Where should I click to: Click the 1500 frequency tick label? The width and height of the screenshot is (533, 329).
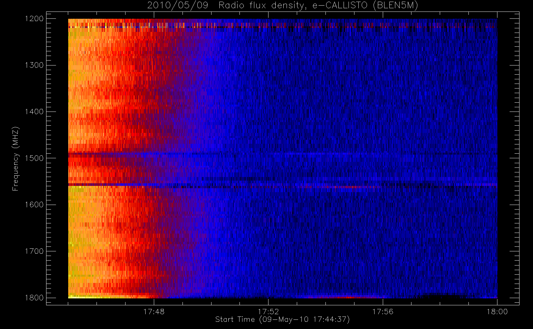[x=34, y=158]
